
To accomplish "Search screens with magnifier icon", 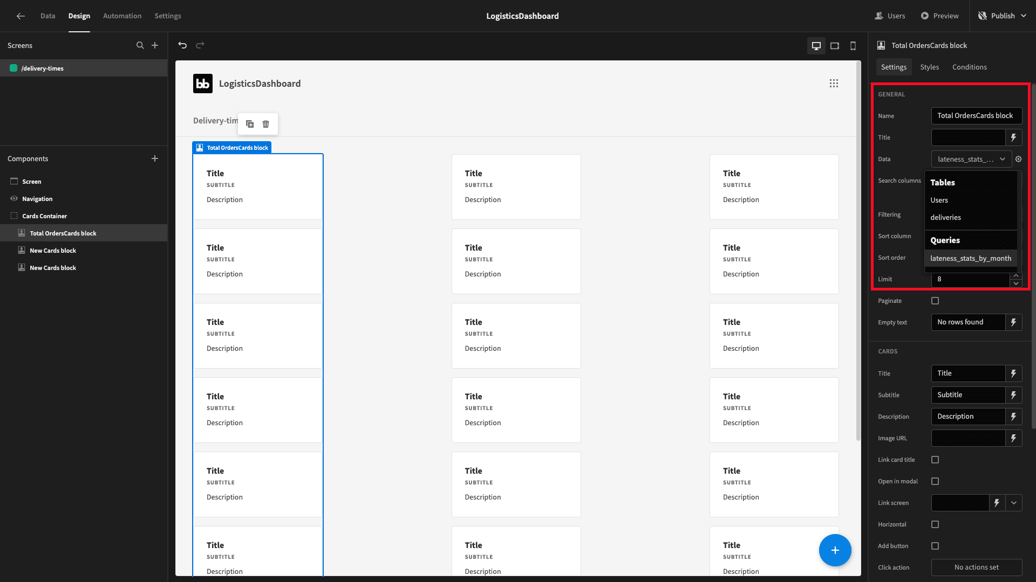I will [140, 45].
